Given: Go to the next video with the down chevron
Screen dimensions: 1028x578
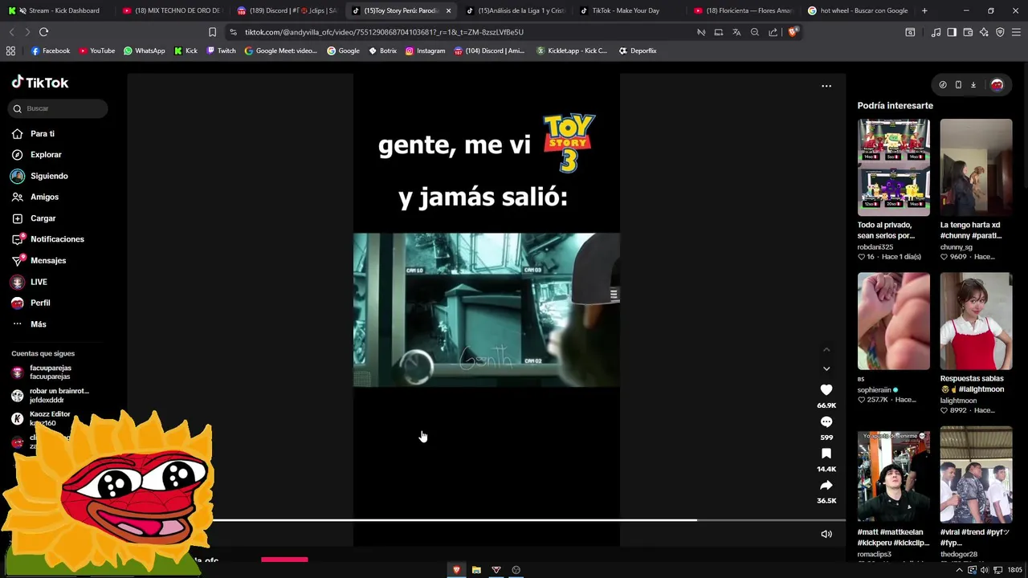Looking at the screenshot, I should click(826, 368).
